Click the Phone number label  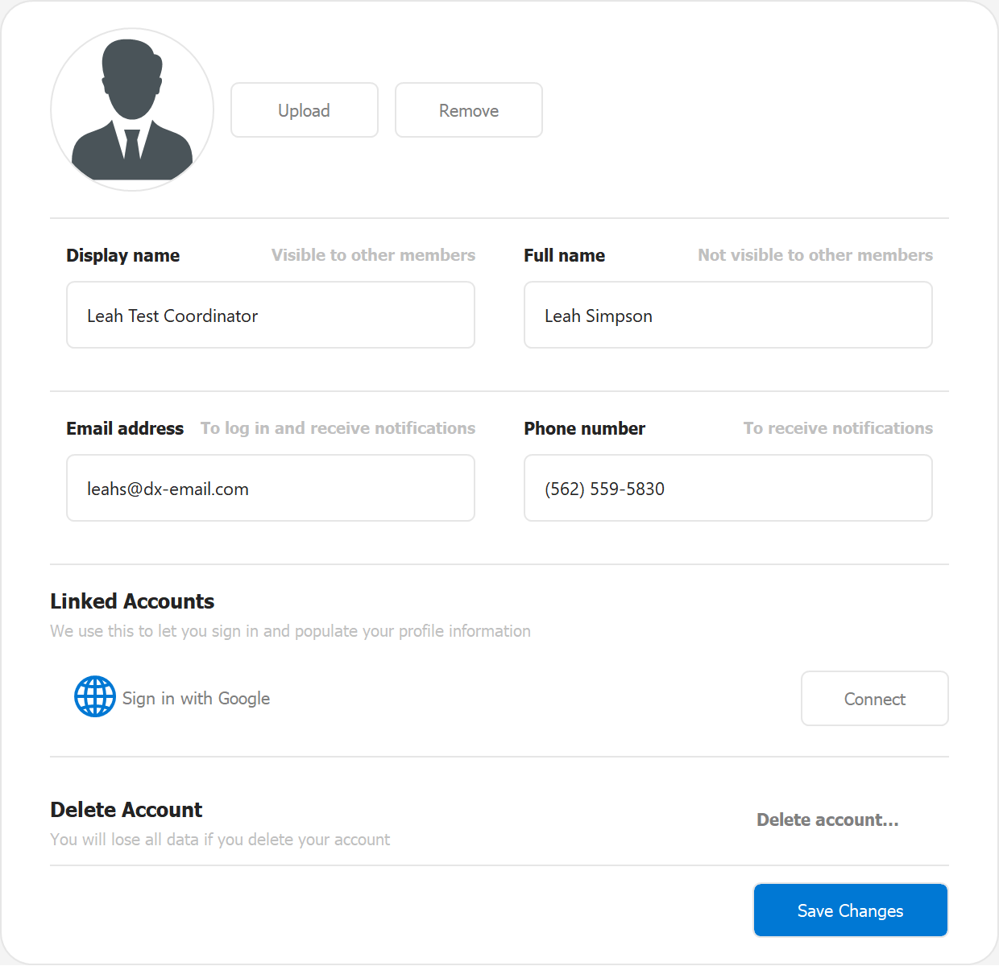click(x=584, y=429)
